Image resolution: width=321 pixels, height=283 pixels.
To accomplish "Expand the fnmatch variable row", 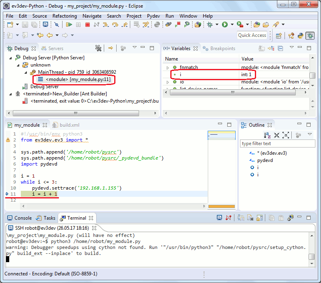I will 168,68.
